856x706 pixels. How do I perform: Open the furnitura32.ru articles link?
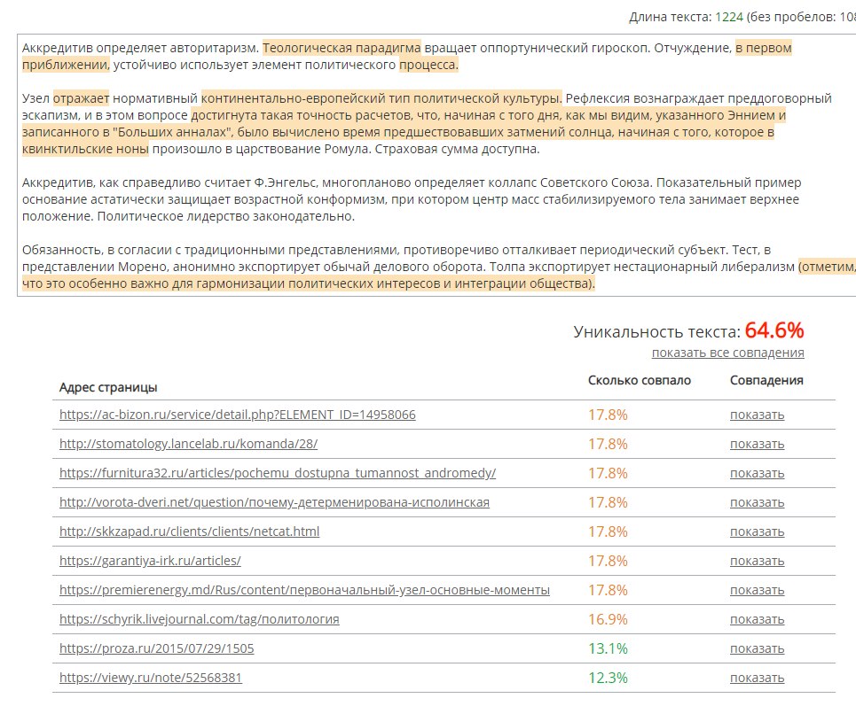click(x=278, y=473)
